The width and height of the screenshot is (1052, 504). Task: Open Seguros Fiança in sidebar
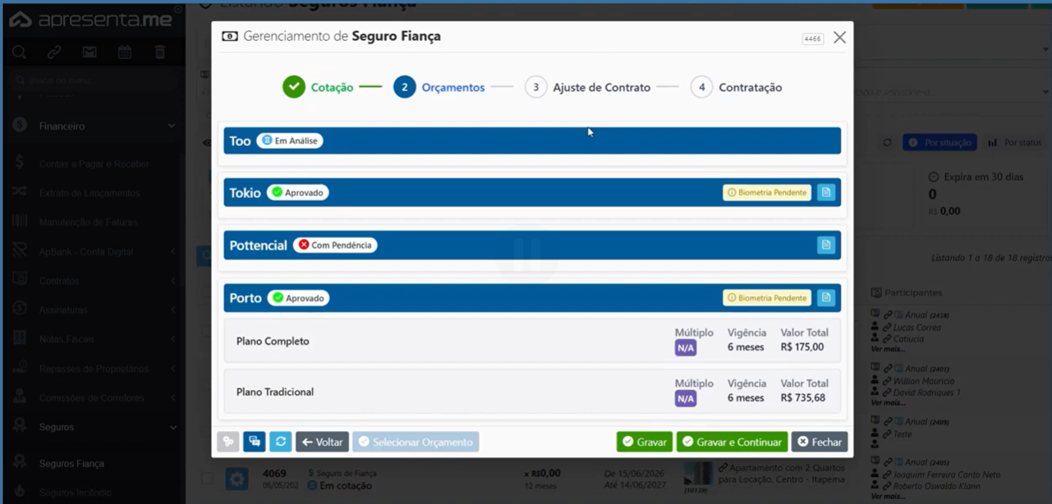click(x=71, y=464)
